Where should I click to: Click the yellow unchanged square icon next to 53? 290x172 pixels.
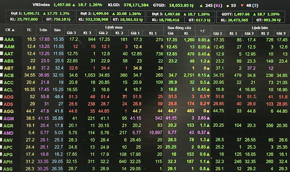pos(228,6)
